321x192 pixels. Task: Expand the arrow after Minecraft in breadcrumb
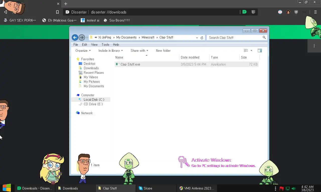[157, 37]
